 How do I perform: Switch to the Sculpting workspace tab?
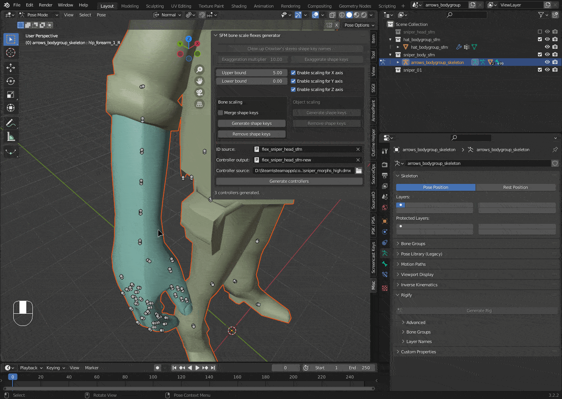155,6
